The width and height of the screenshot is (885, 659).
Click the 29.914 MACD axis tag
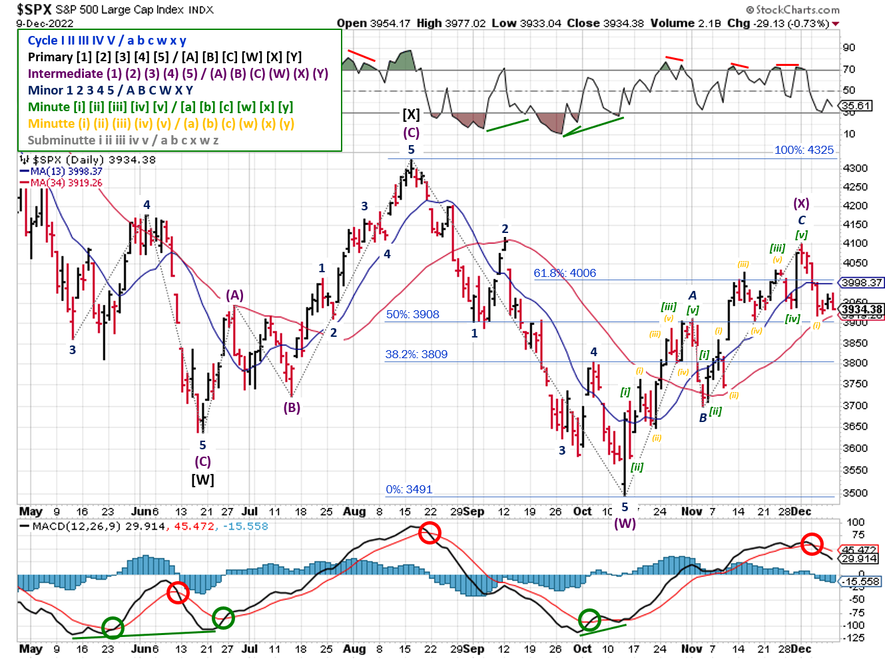[x=860, y=558]
